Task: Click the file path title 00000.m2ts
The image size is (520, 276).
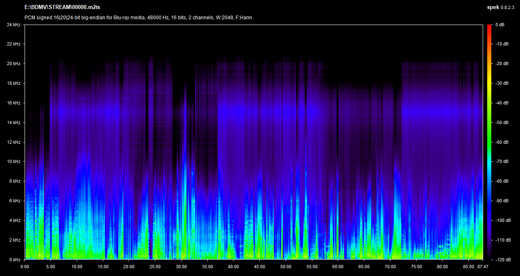Action: click(62, 7)
